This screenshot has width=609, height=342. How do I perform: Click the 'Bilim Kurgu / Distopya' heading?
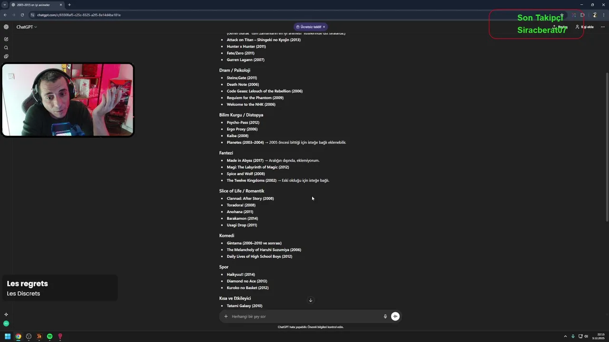pyautogui.click(x=241, y=115)
